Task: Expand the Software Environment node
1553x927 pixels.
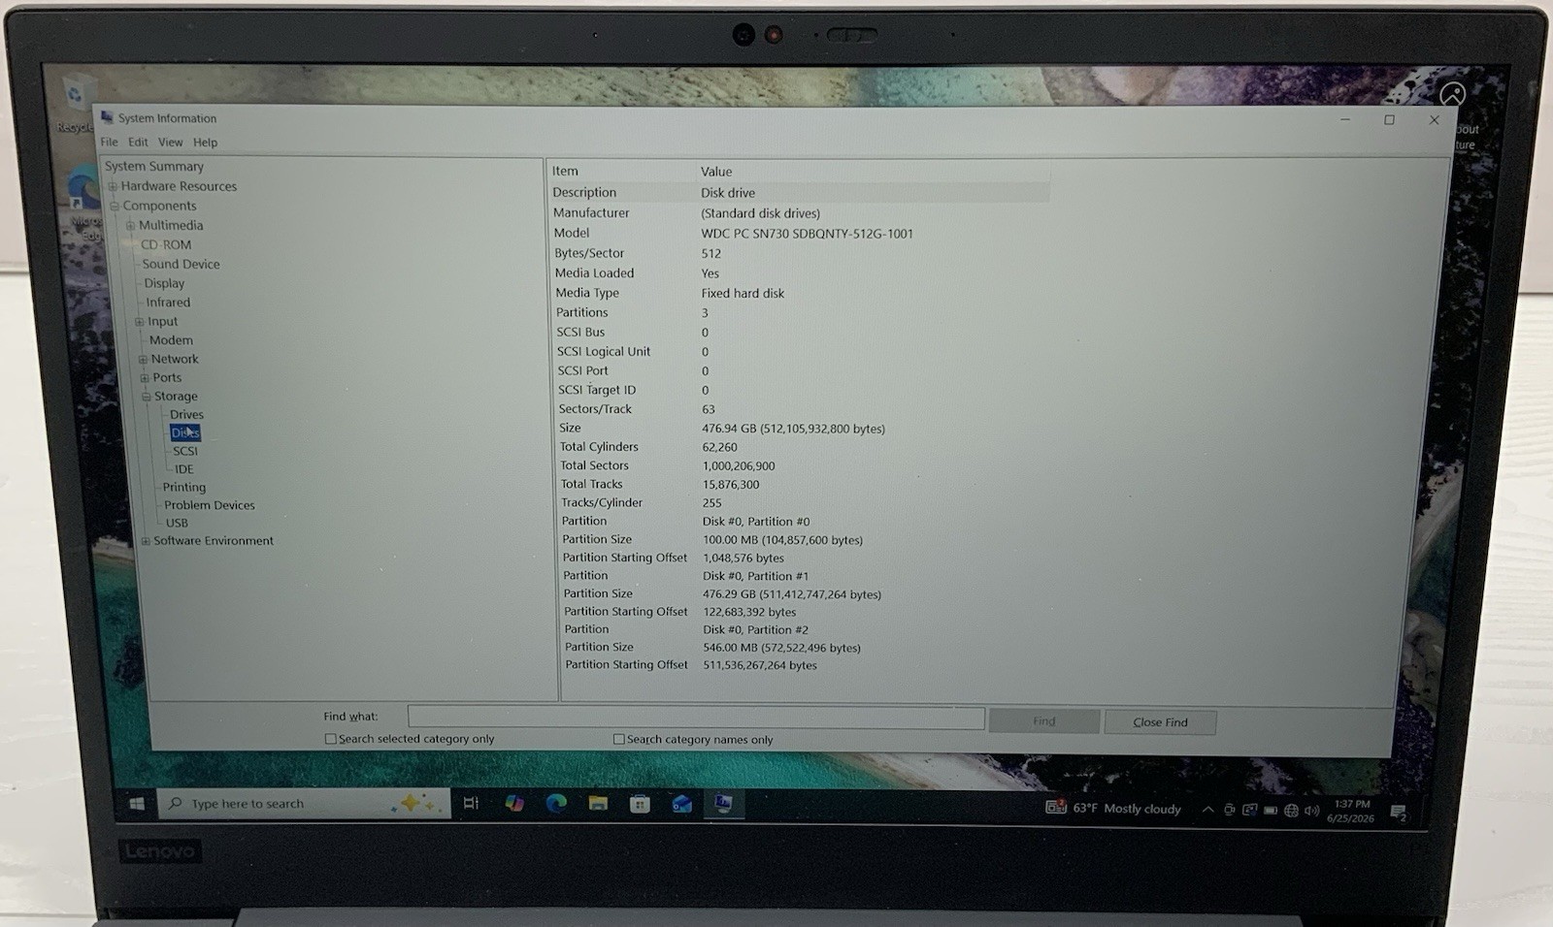Action: (x=146, y=541)
